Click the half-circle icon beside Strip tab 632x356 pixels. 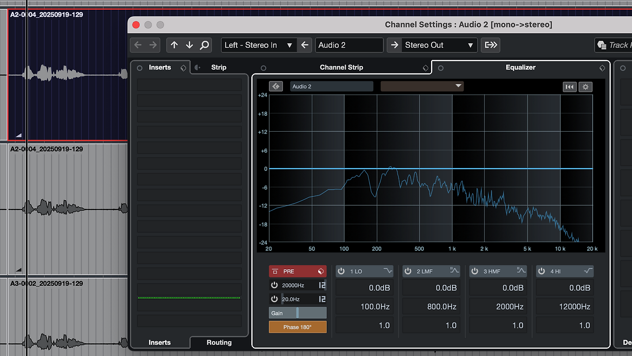[197, 68]
